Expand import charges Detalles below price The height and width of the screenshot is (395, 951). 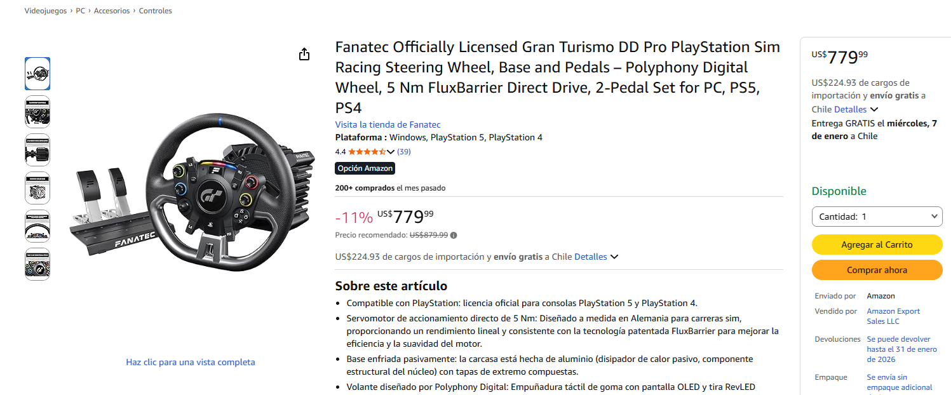pyautogui.click(x=596, y=257)
